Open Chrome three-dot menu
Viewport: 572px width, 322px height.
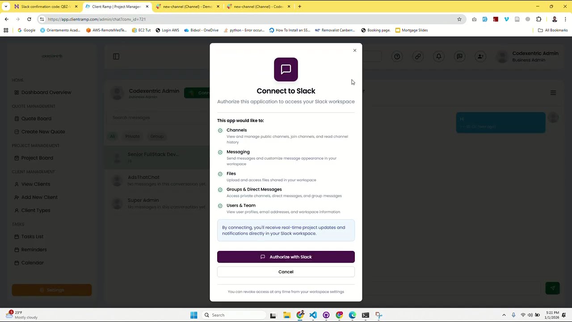coord(565,19)
